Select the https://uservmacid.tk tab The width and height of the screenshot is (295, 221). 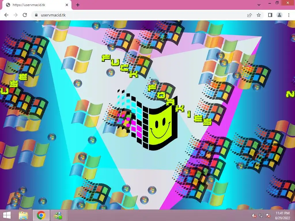pos(37,5)
